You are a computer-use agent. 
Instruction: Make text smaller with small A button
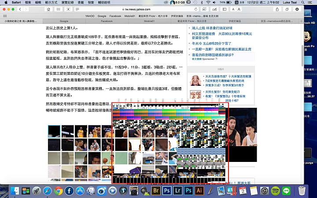pos(233,9)
